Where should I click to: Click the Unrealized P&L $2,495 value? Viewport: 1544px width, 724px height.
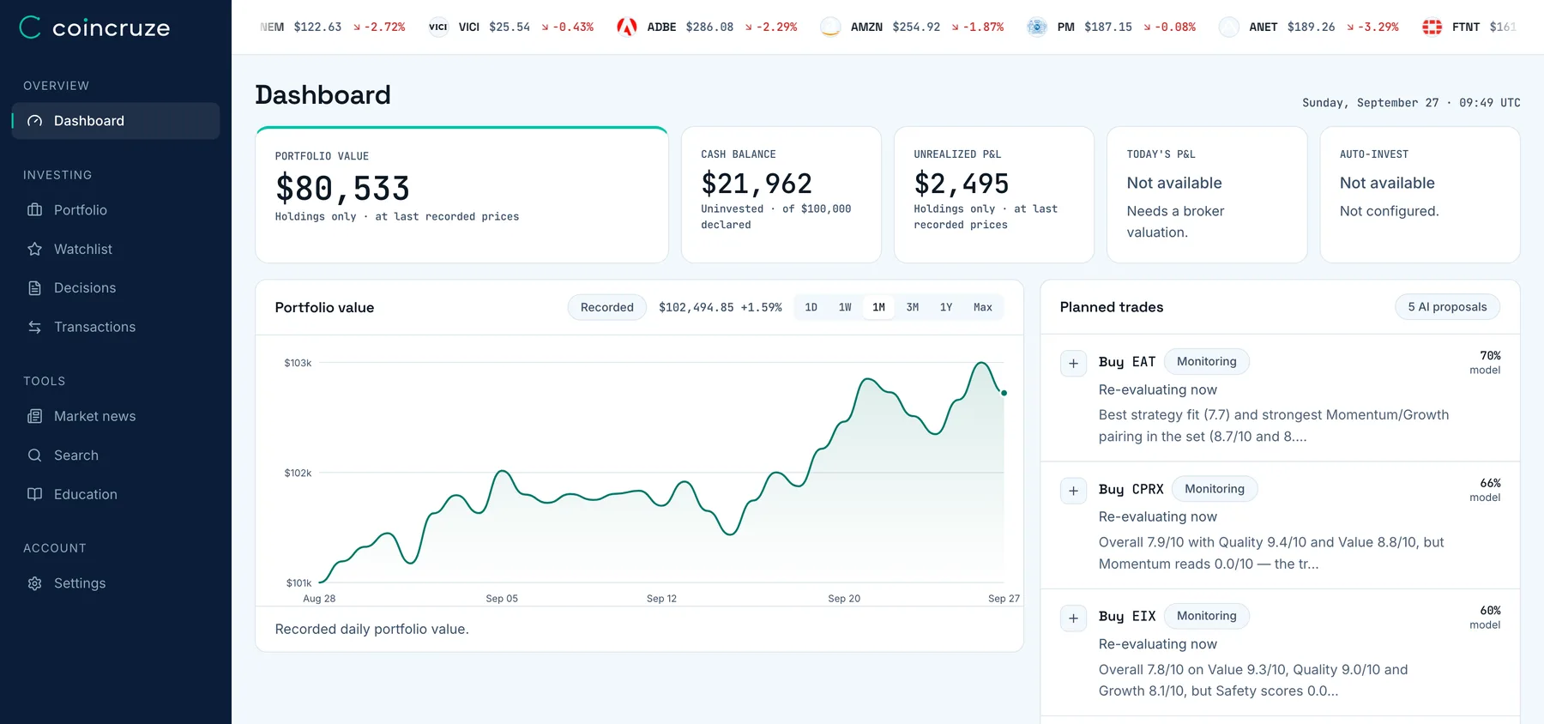pos(962,184)
